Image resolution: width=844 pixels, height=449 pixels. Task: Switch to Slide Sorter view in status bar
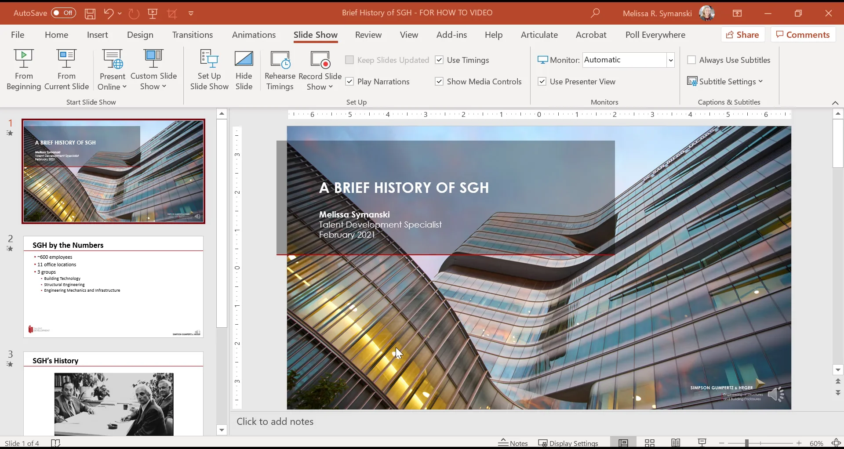(650, 443)
